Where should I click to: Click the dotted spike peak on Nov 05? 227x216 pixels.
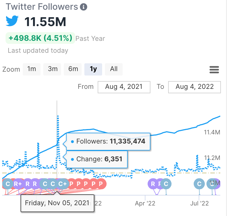(58, 116)
